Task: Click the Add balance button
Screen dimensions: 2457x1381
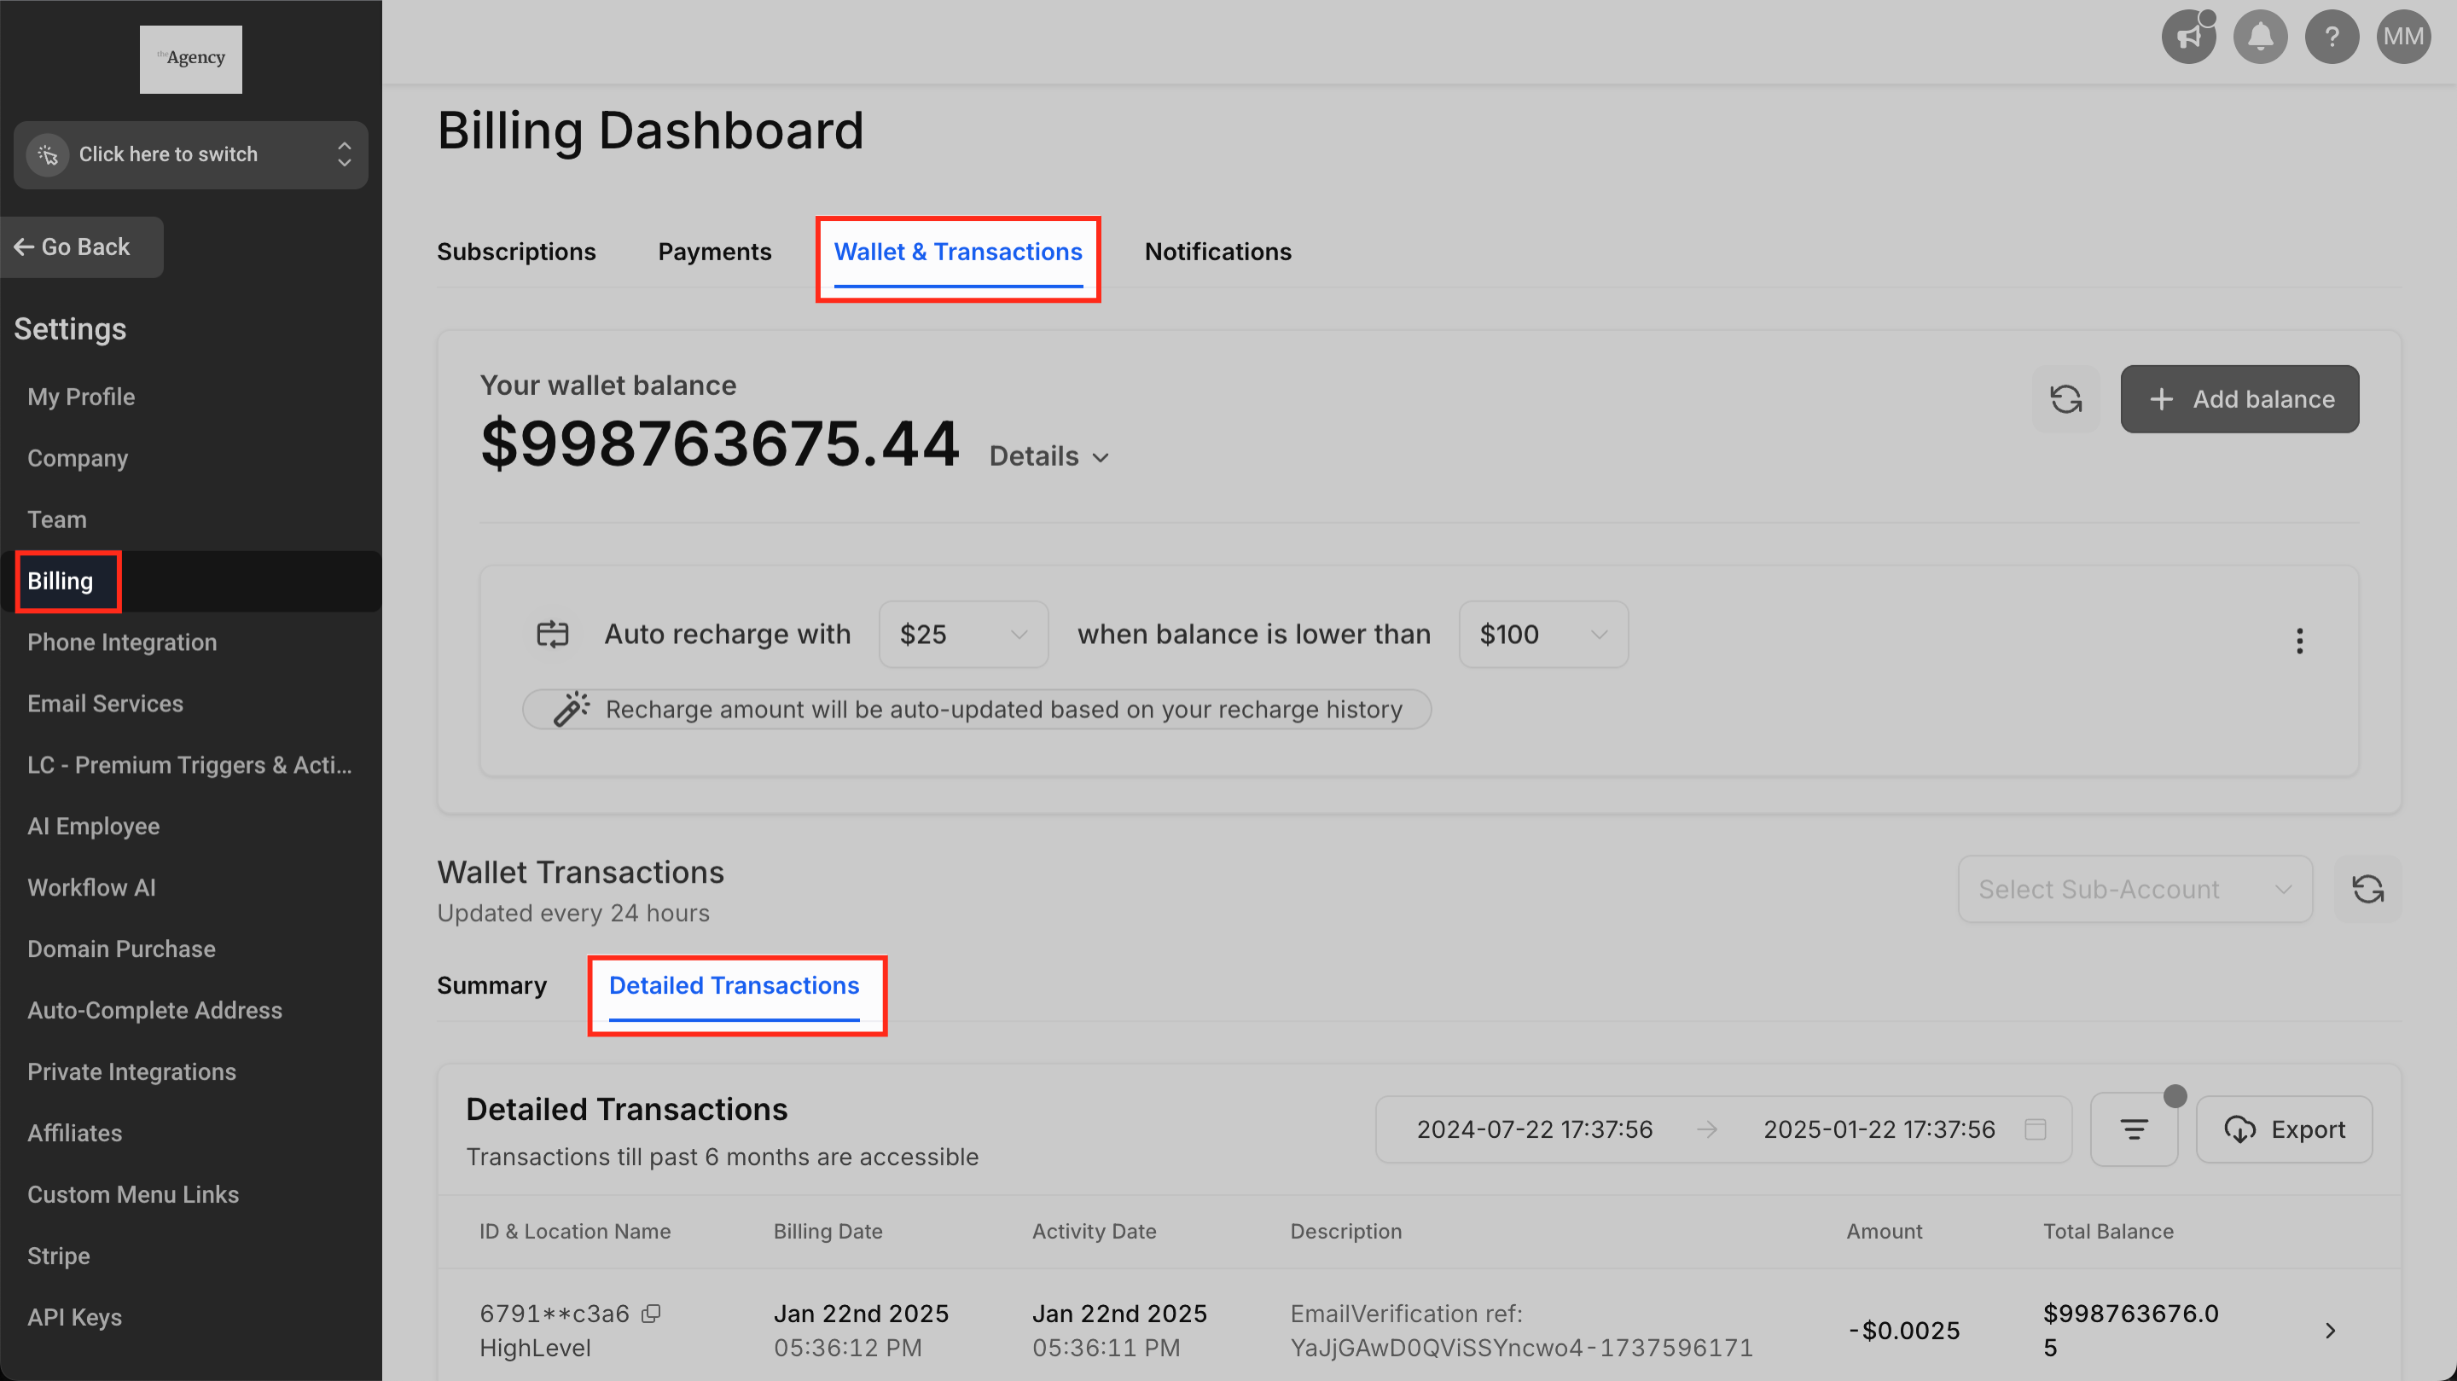Action: pyautogui.click(x=2239, y=398)
